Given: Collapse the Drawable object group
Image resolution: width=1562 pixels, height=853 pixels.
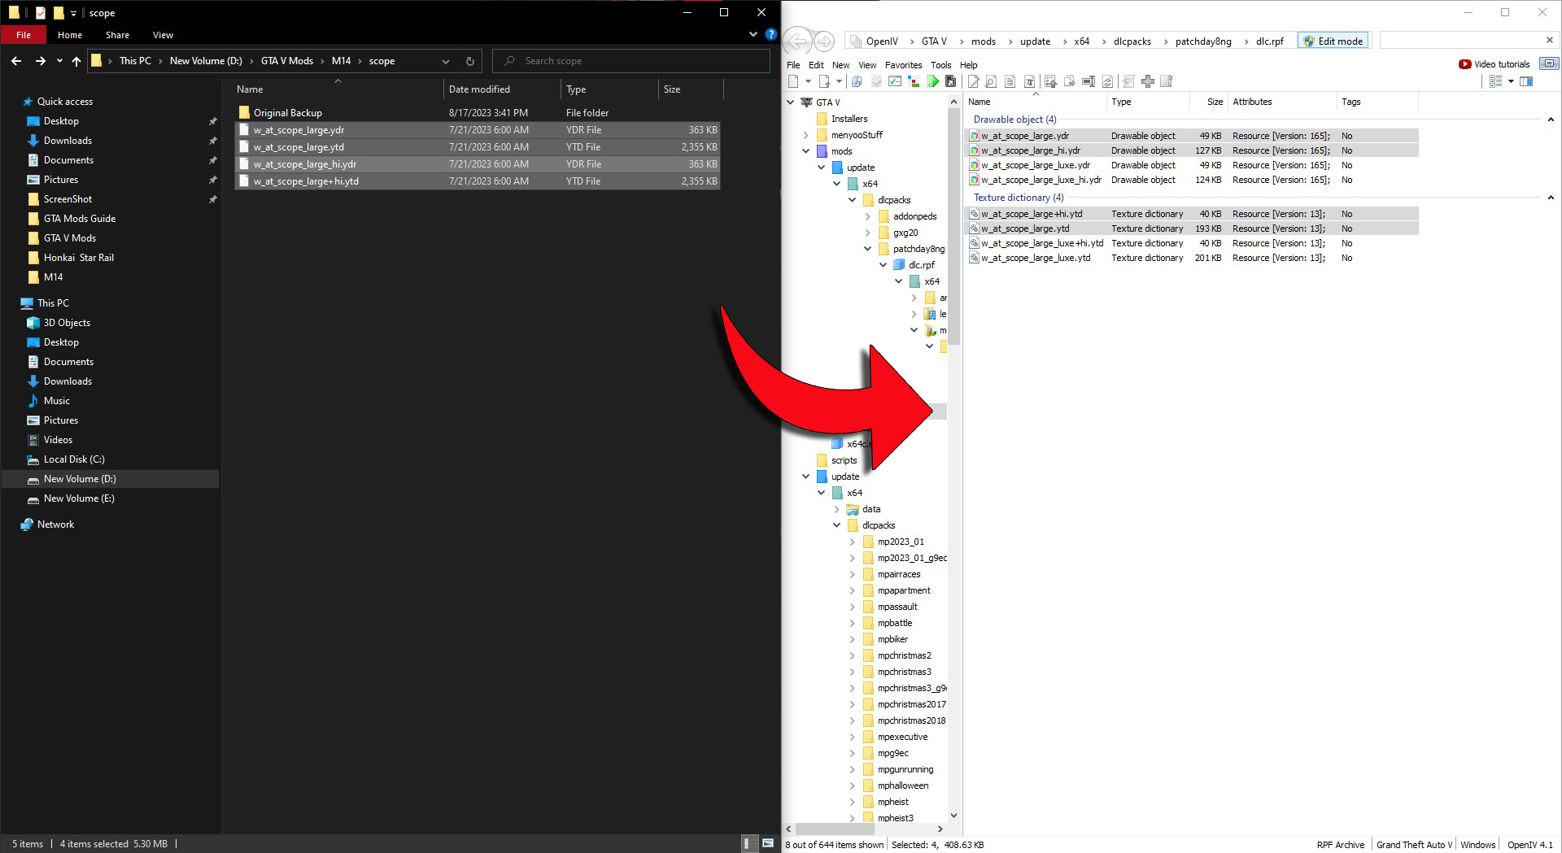Looking at the screenshot, I should click(1551, 120).
